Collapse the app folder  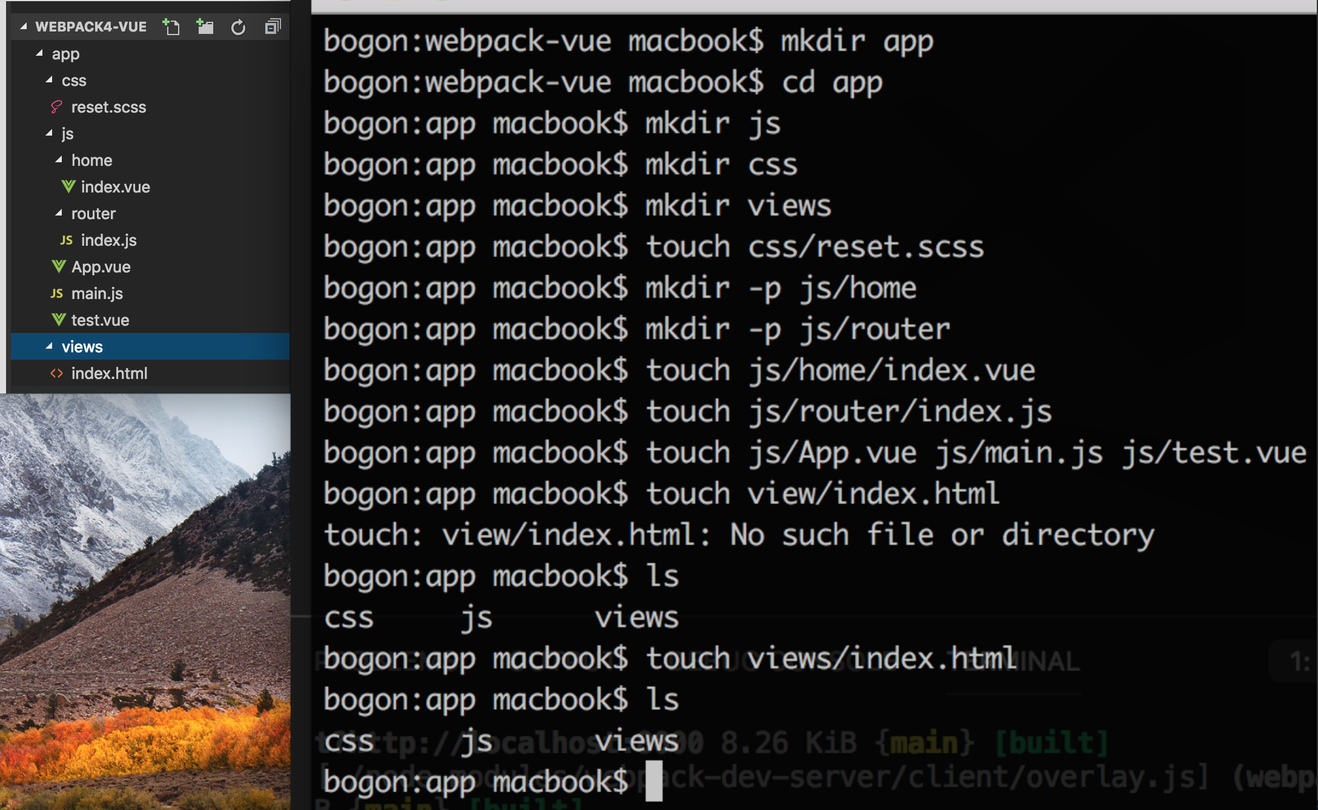[40, 53]
